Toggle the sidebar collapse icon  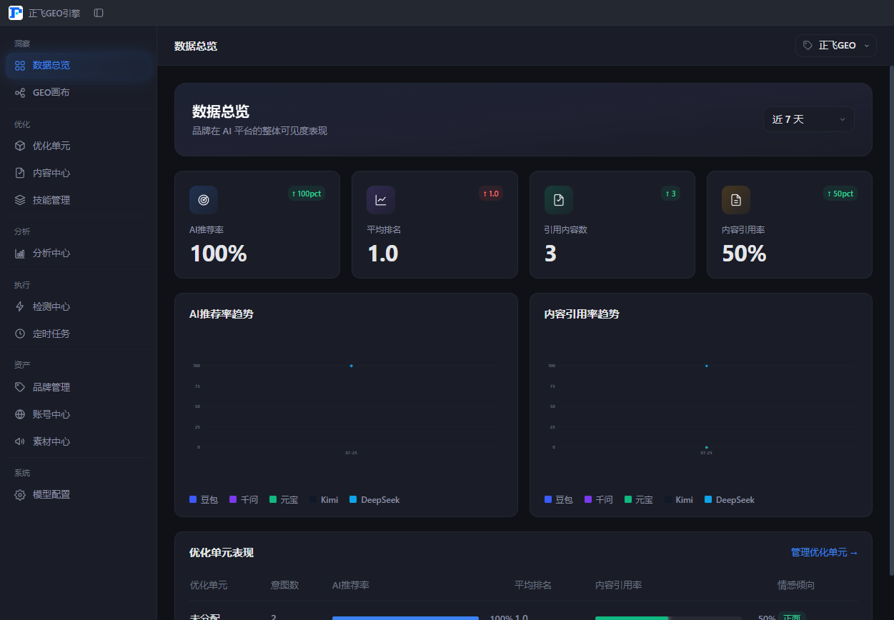(x=99, y=13)
